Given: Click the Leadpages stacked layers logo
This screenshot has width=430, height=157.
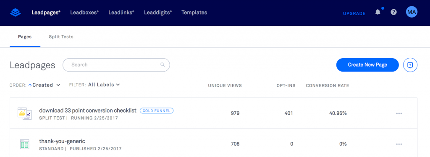Looking at the screenshot, I should tap(16, 13).
